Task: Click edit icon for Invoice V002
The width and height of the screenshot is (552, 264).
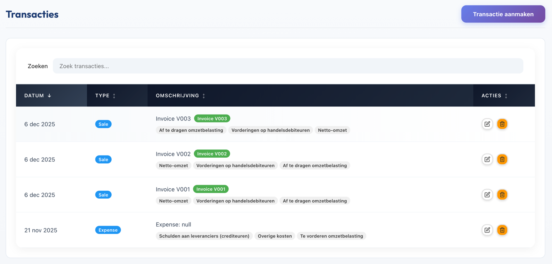Action: (487, 159)
